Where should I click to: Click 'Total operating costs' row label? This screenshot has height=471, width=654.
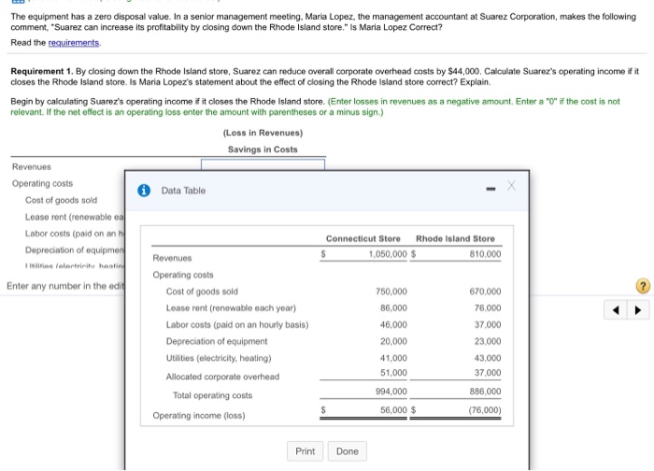coord(213,395)
